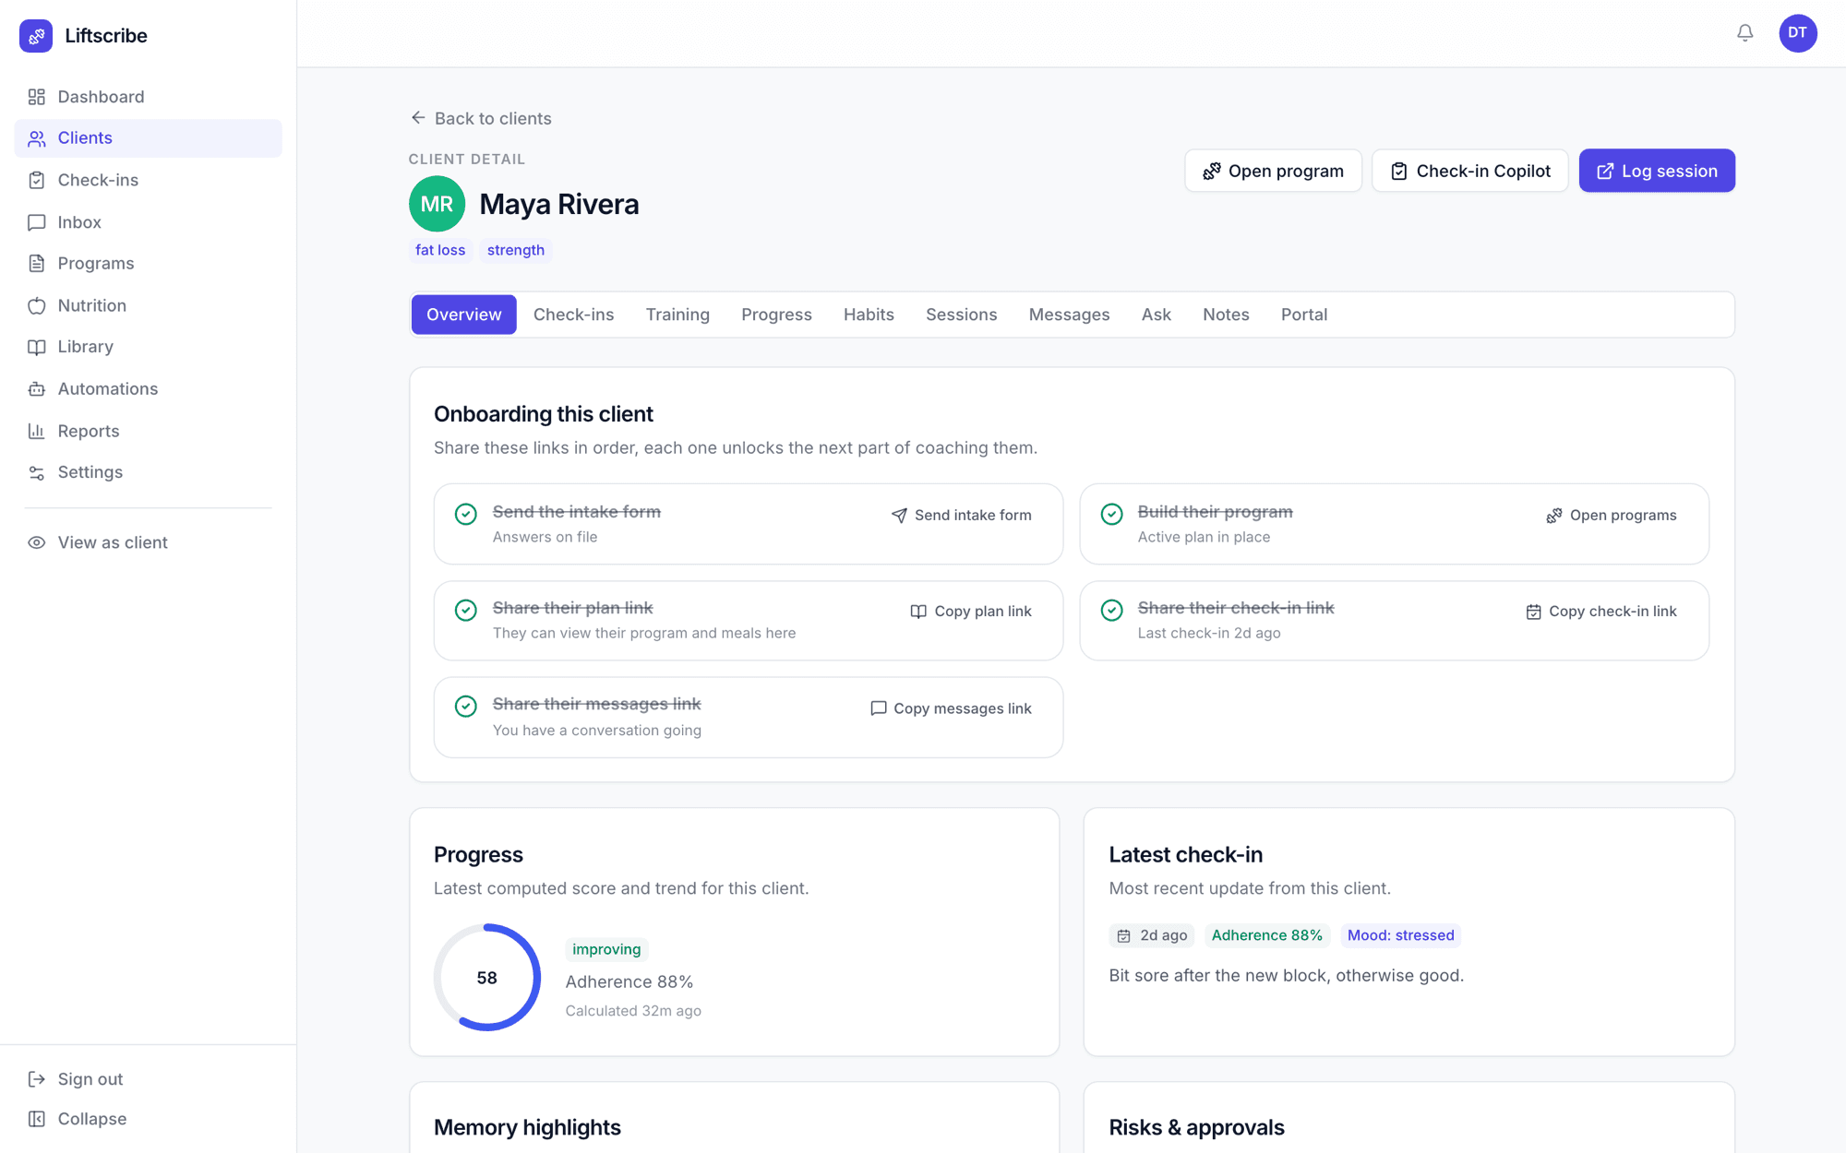Viewport: 1846px width, 1153px height.
Task: Copy check-in link
Action: (x=1601, y=612)
